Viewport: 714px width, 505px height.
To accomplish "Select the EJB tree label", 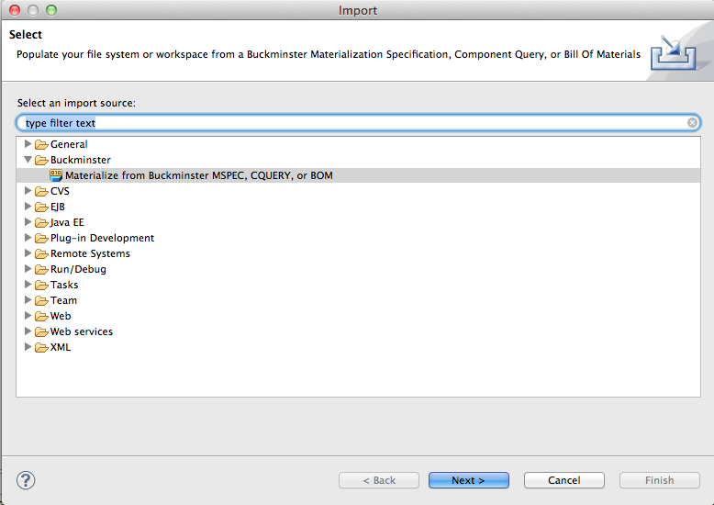I will point(58,207).
